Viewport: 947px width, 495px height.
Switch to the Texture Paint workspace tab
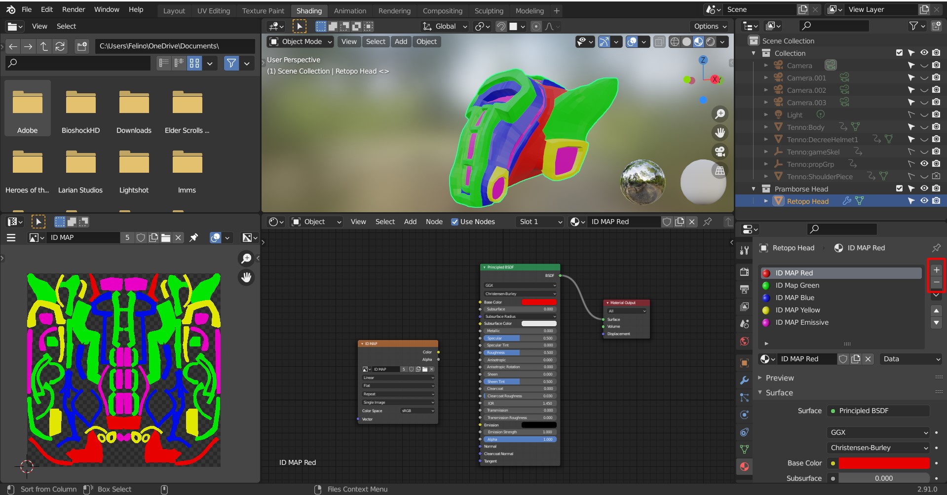pyautogui.click(x=263, y=11)
